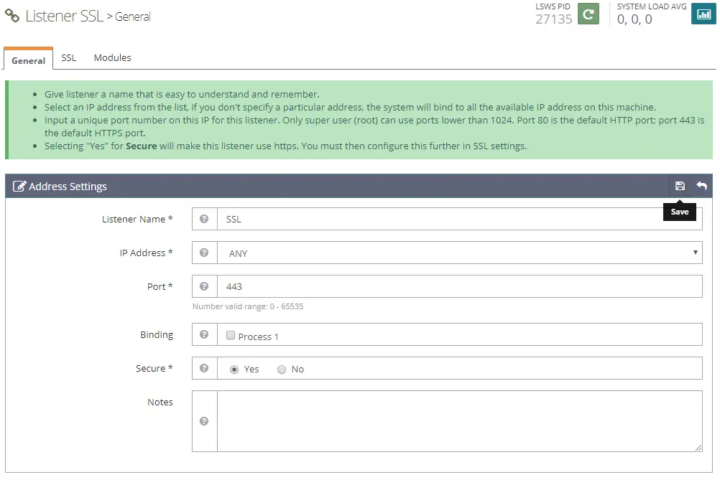This screenshot has width=720, height=480.
Task: Select the General tab
Action: coord(29,60)
